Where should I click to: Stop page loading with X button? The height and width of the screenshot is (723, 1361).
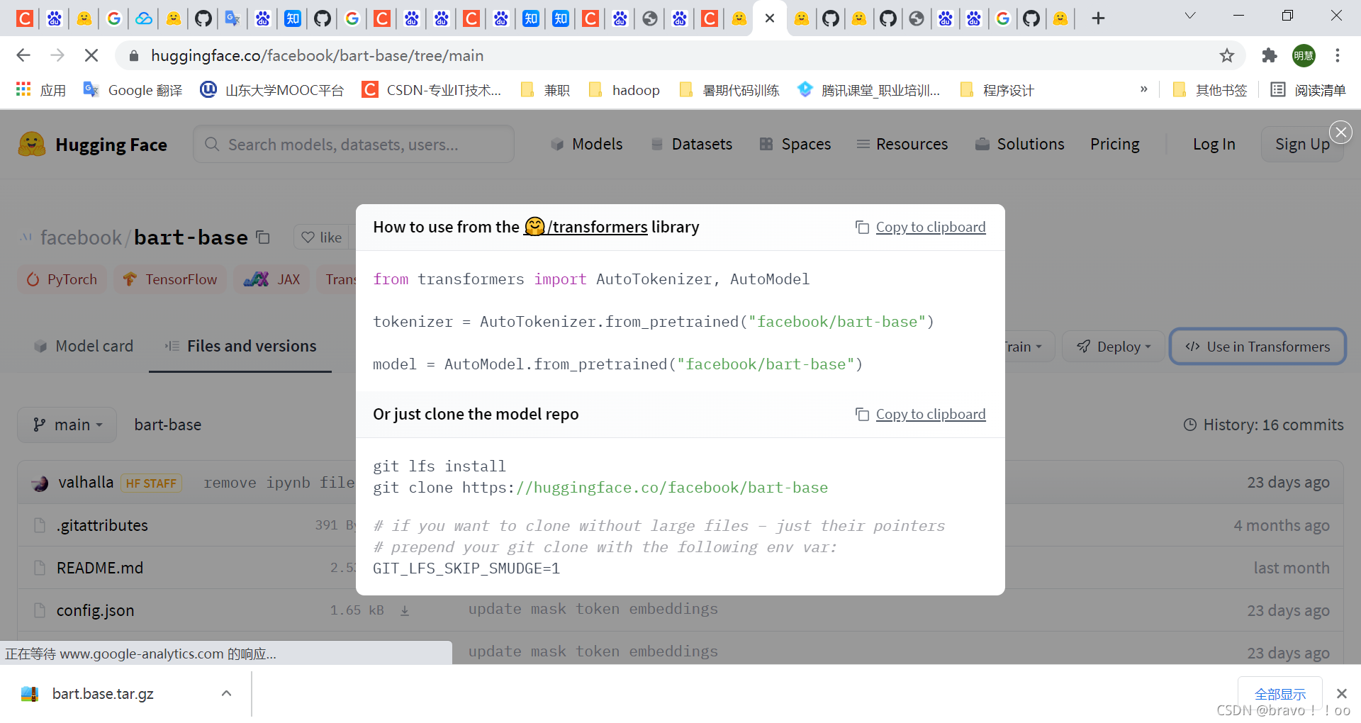click(91, 55)
